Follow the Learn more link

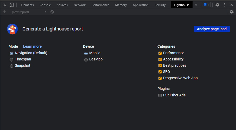32,46
